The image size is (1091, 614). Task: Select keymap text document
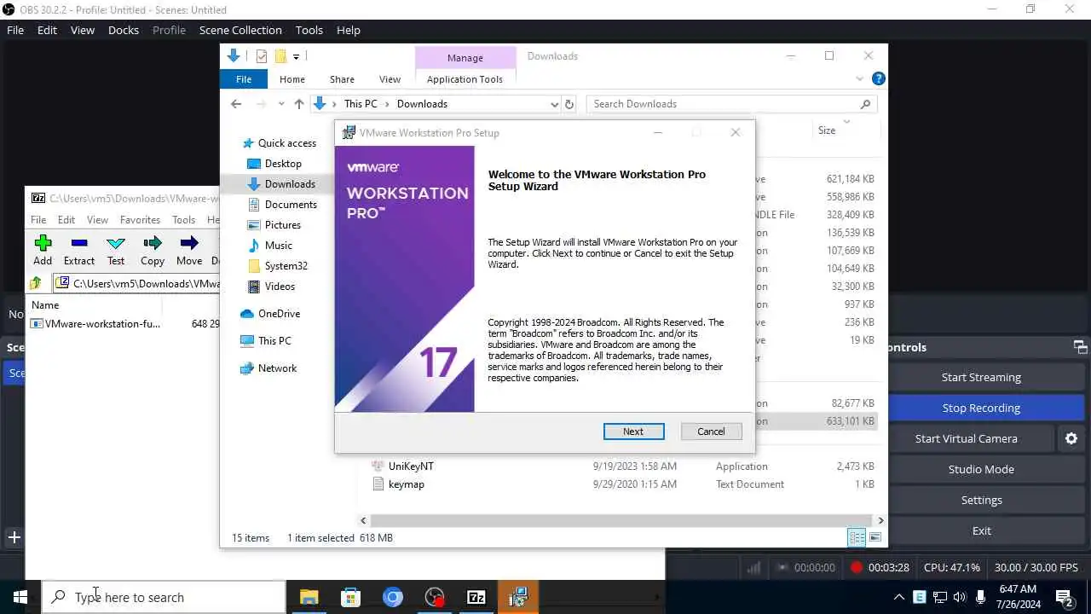click(398, 484)
